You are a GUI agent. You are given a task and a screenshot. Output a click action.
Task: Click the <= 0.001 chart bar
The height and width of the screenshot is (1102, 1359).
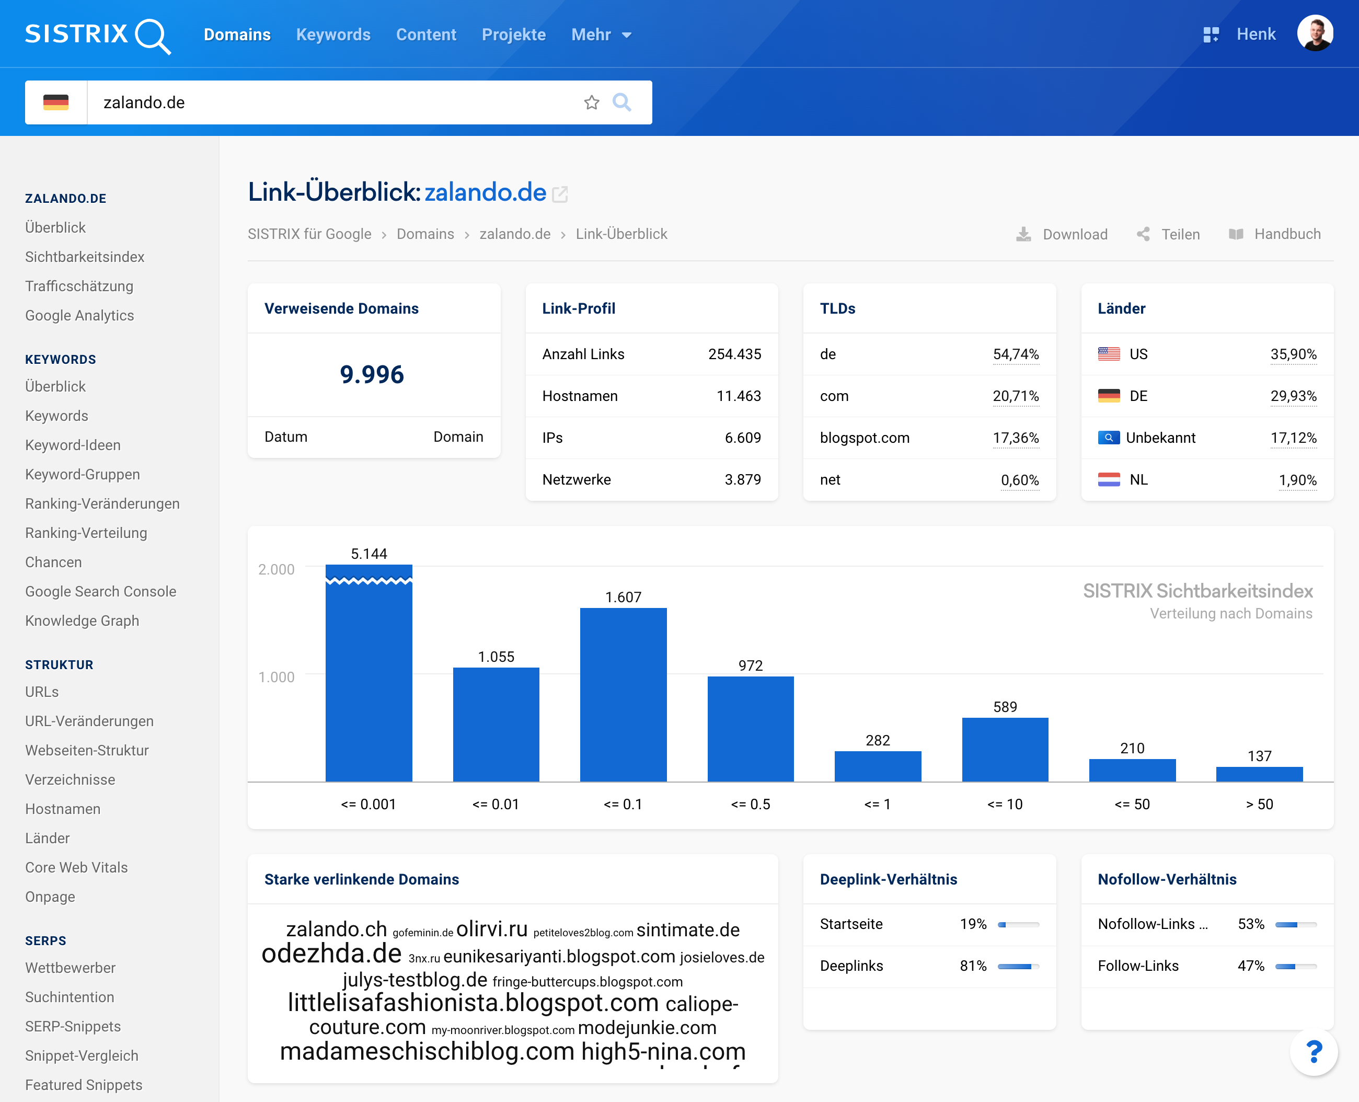tap(369, 673)
